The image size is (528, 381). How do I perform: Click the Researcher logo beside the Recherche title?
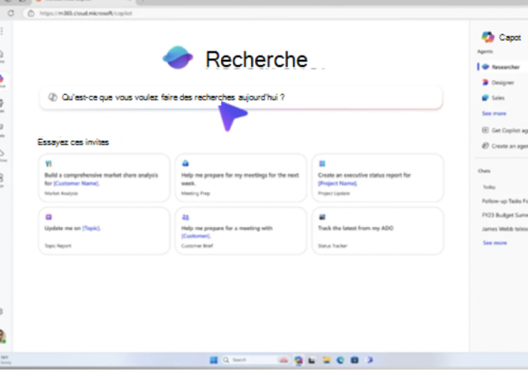(178, 57)
